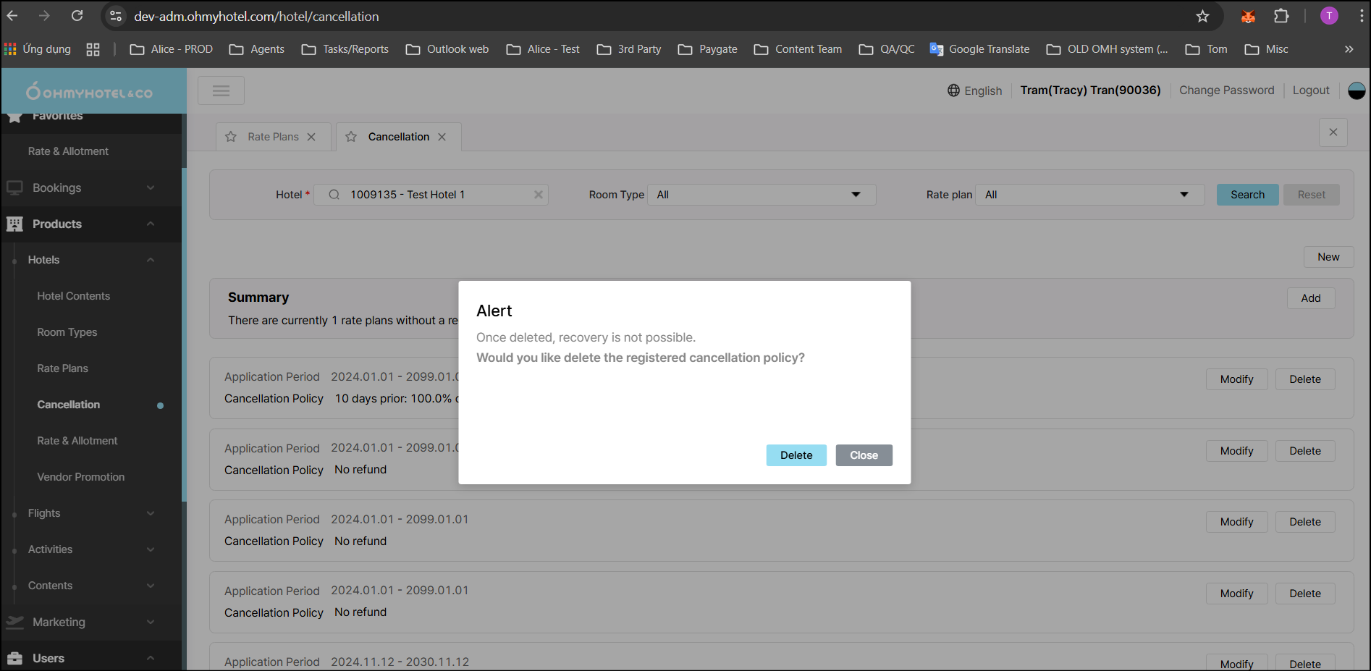
Task: Confirm deletion with the Delete button in alert
Action: 796,455
